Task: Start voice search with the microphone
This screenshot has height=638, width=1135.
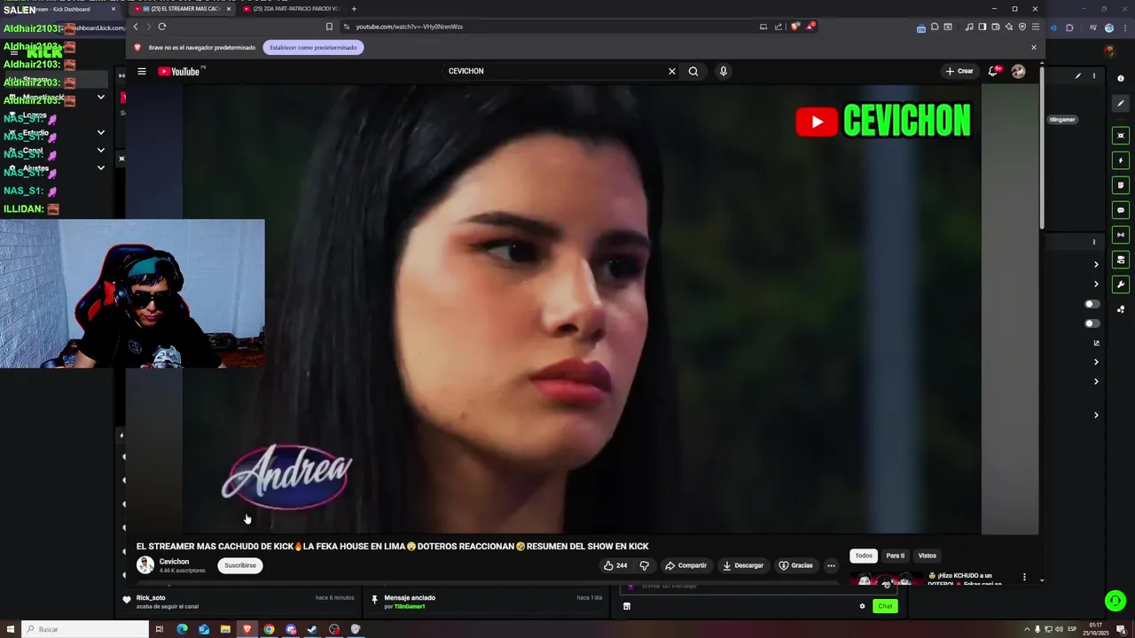Action: point(724,71)
